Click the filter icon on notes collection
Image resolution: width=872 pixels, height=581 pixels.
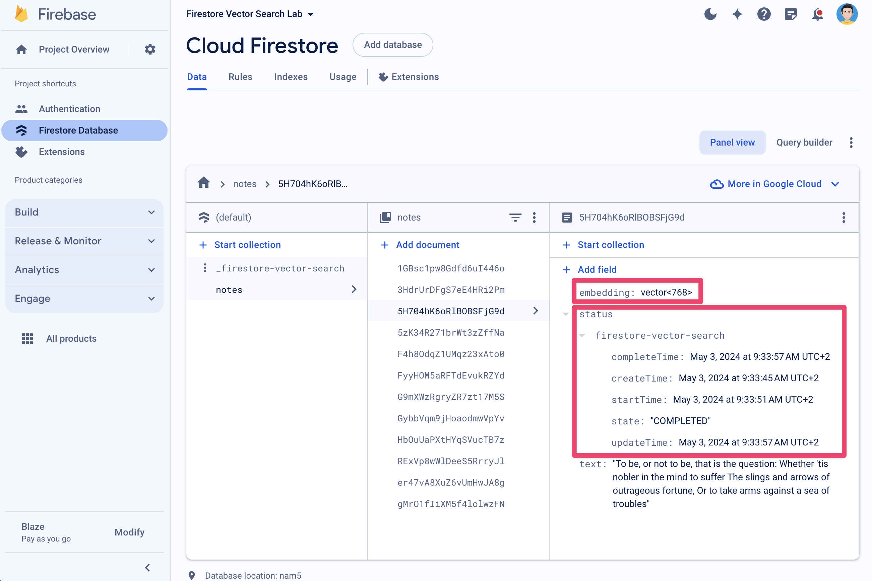(x=515, y=217)
